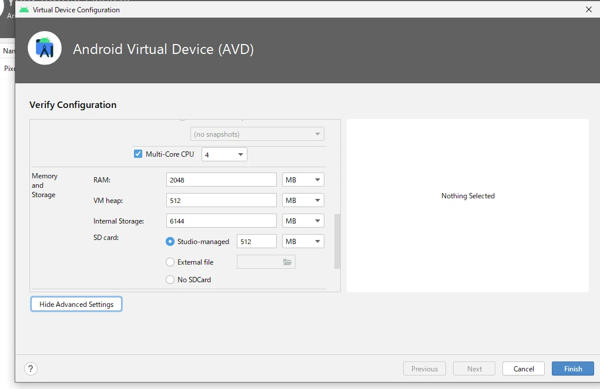This screenshot has height=389, width=600.
Task: Open the Internal Storage unit dropdown
Action: (x=303, y=221)
